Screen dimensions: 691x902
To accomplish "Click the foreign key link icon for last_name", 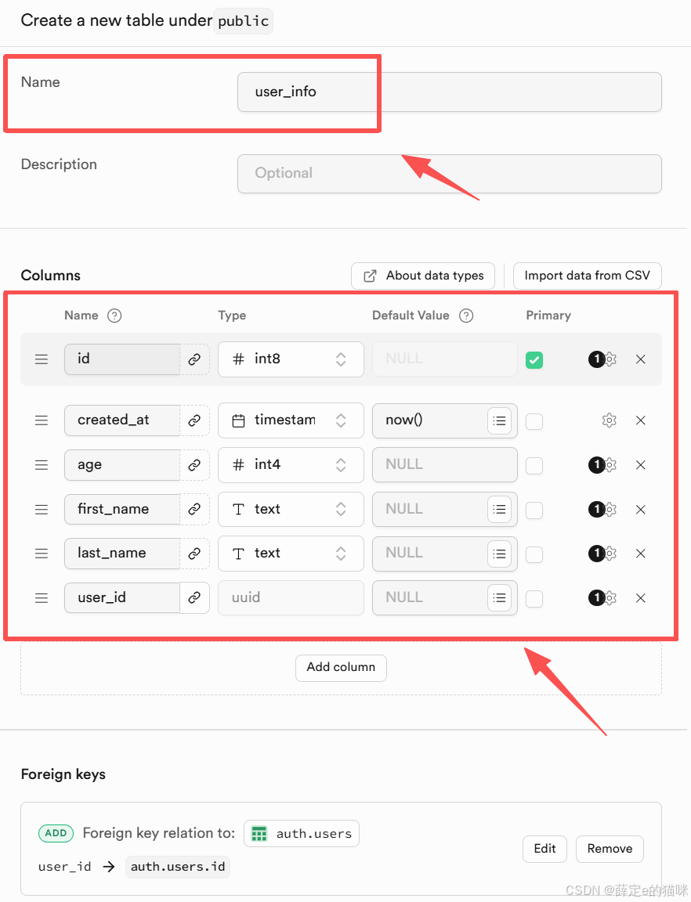I will point(194,554).
